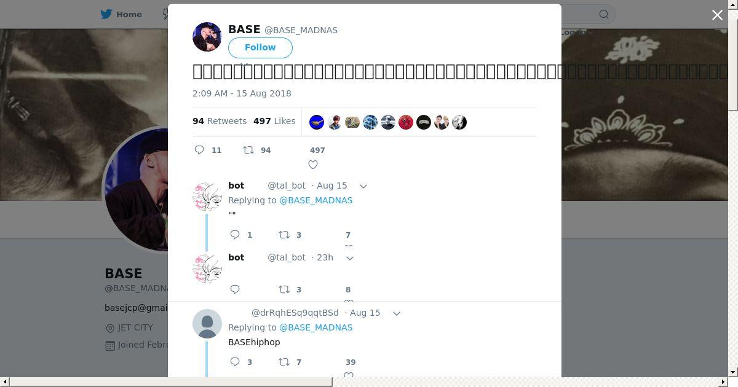Viewport: 738px width, 387px height.
Task: Retweet the BASEhiphop reply
Action: click(284, 362)
